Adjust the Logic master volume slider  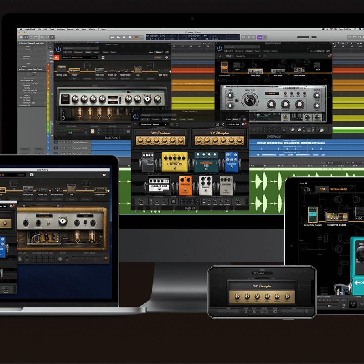pos(307,37)
